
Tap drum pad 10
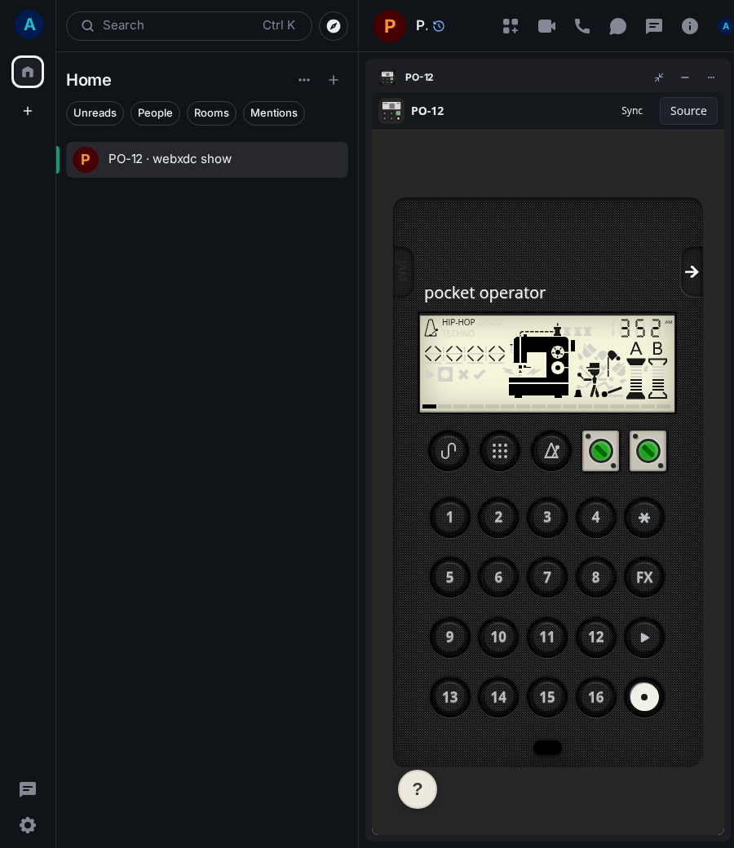pyautogui.click(x=498, y=637)
